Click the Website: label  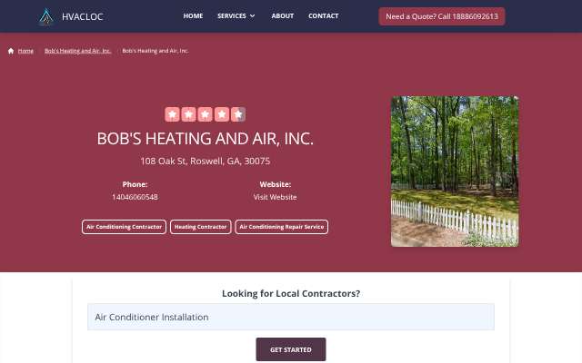(275, 184)
